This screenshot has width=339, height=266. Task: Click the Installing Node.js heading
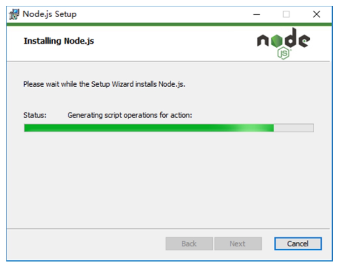click(59, 41)
